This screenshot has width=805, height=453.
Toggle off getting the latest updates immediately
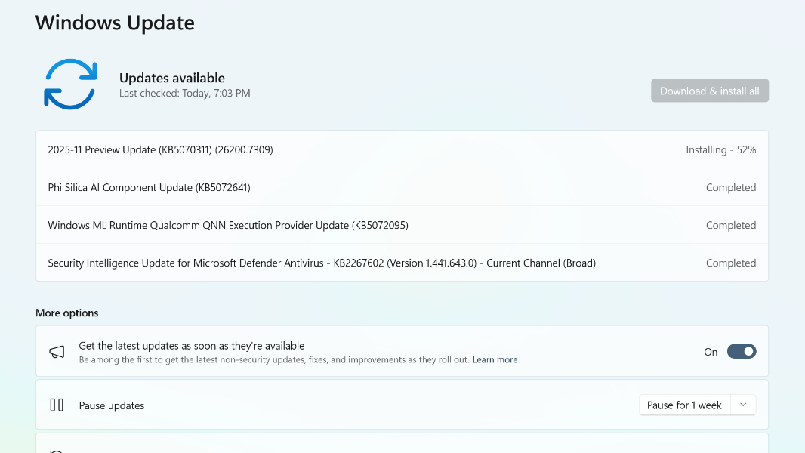[741, 351]
